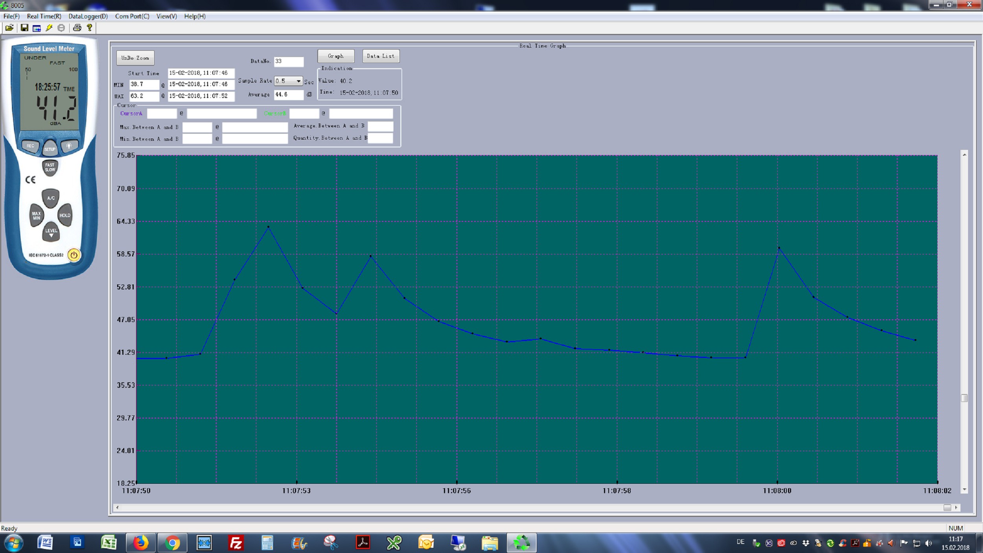Viewport: 983px width, 553px height.
Task: Click the open file toolbar icon
Action: 10,27
